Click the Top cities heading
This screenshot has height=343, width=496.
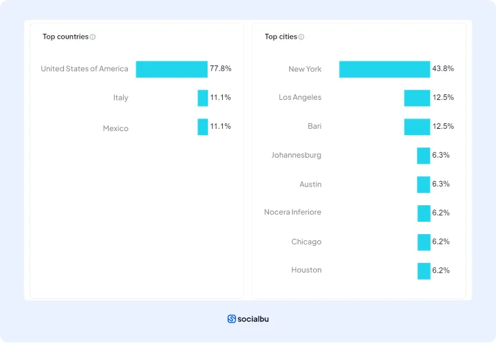[x=281, y=37]
